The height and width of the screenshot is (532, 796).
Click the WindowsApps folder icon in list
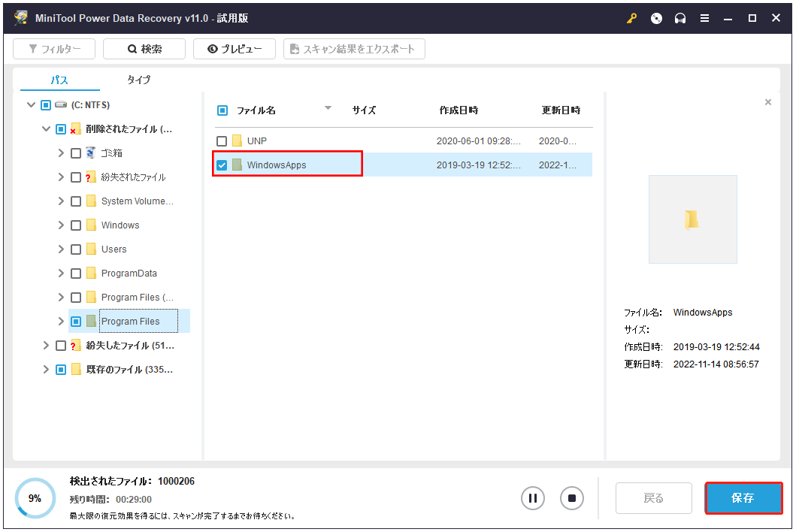point(237,165)
